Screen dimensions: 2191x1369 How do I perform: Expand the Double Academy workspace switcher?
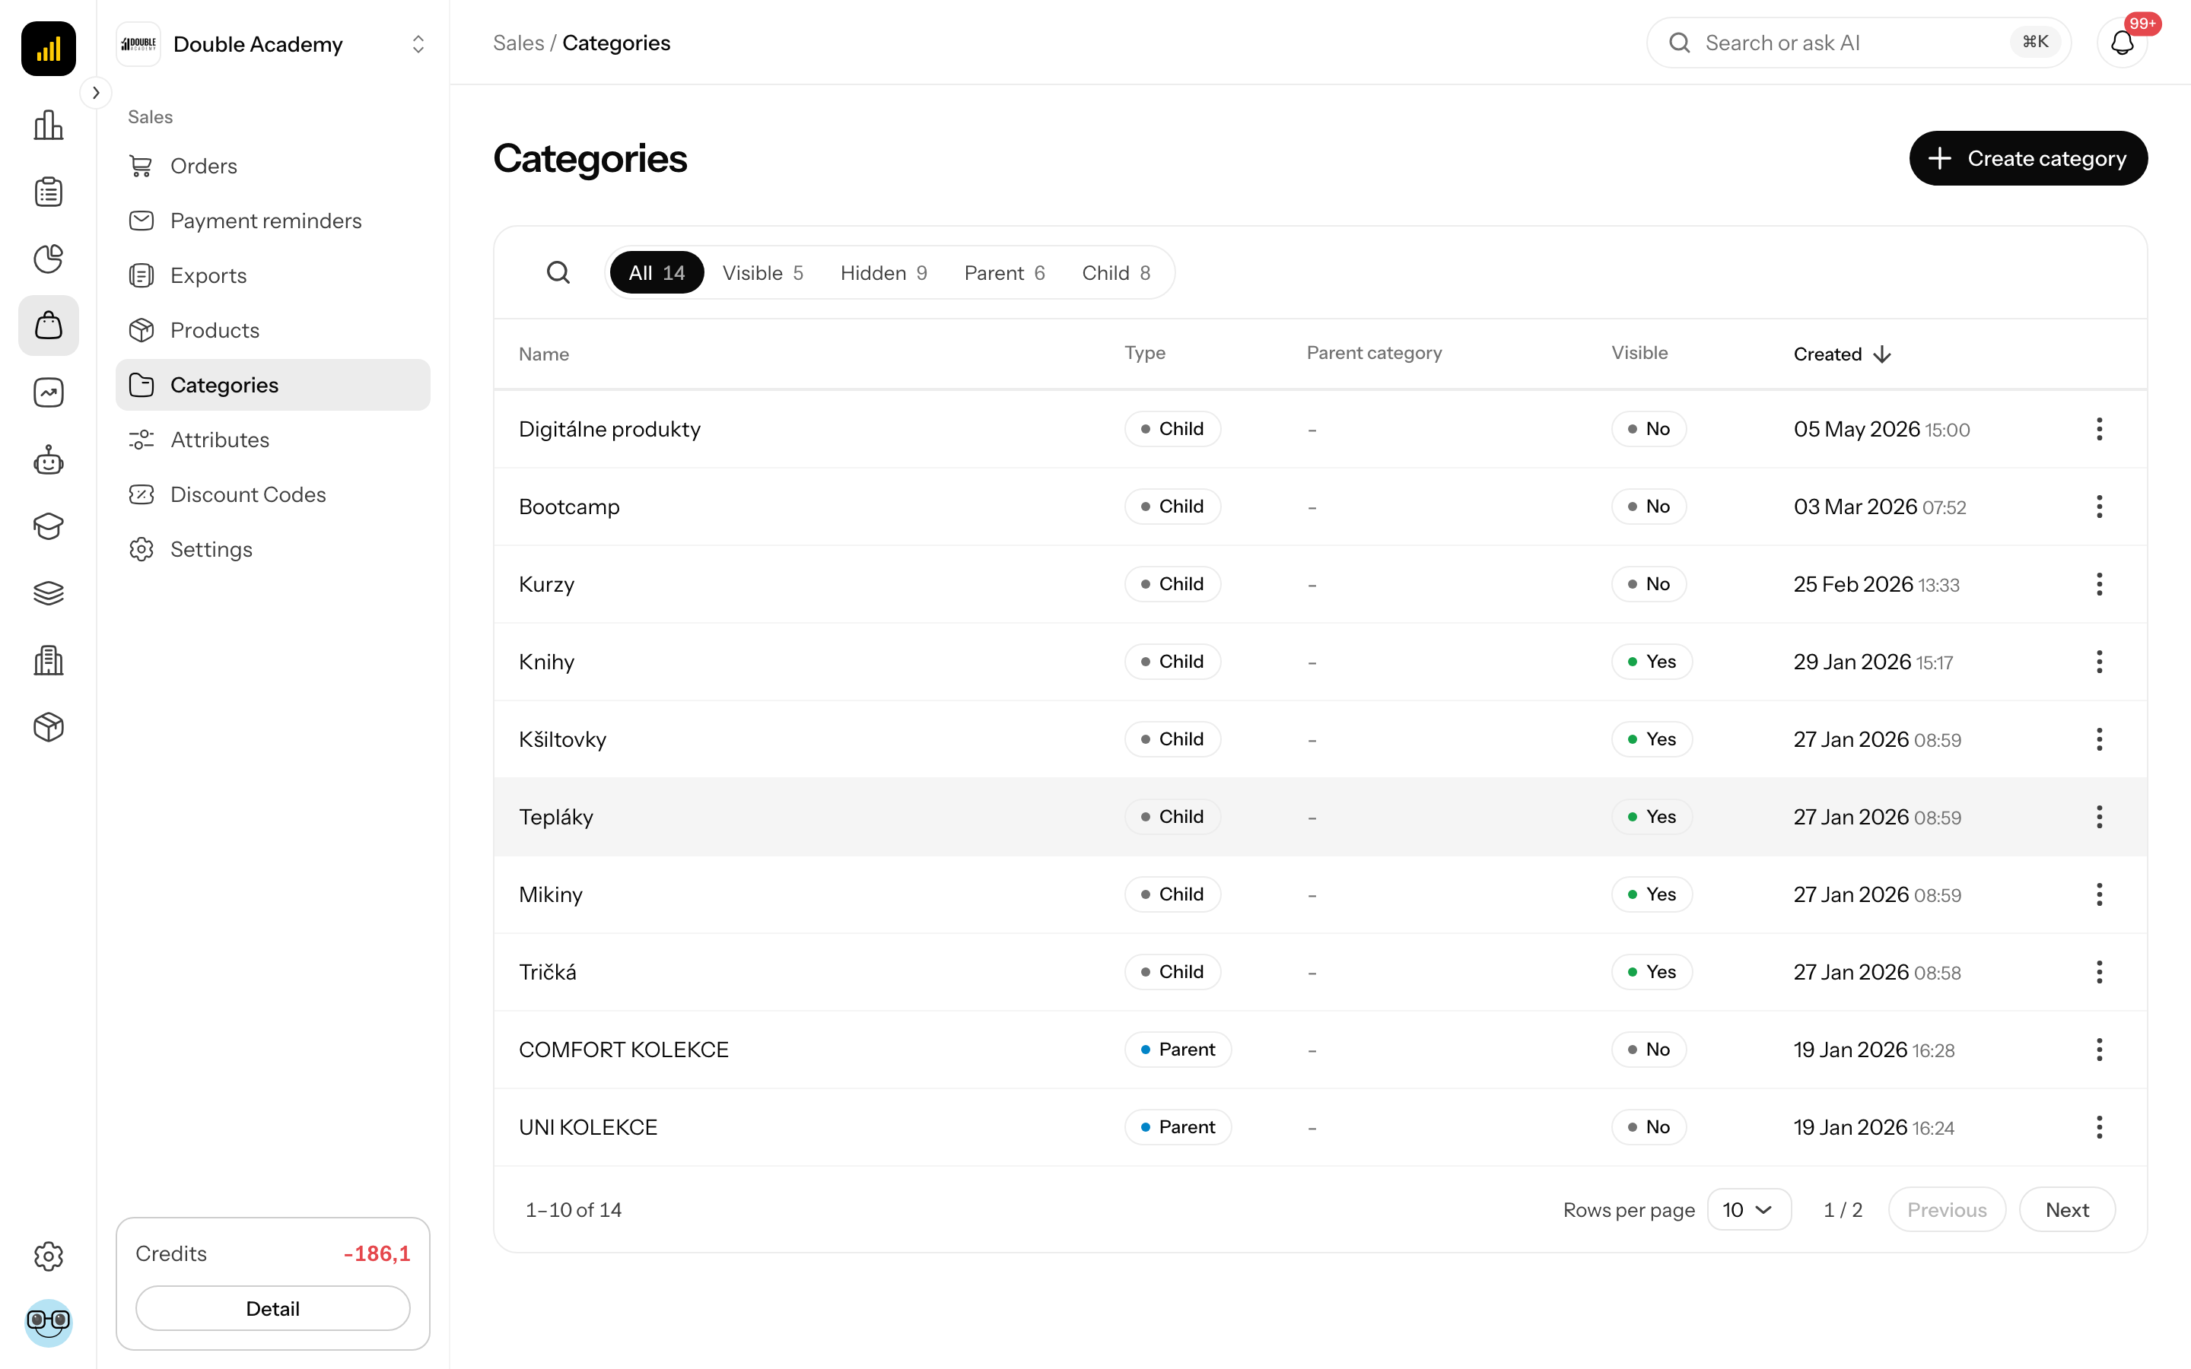[272, 44]
